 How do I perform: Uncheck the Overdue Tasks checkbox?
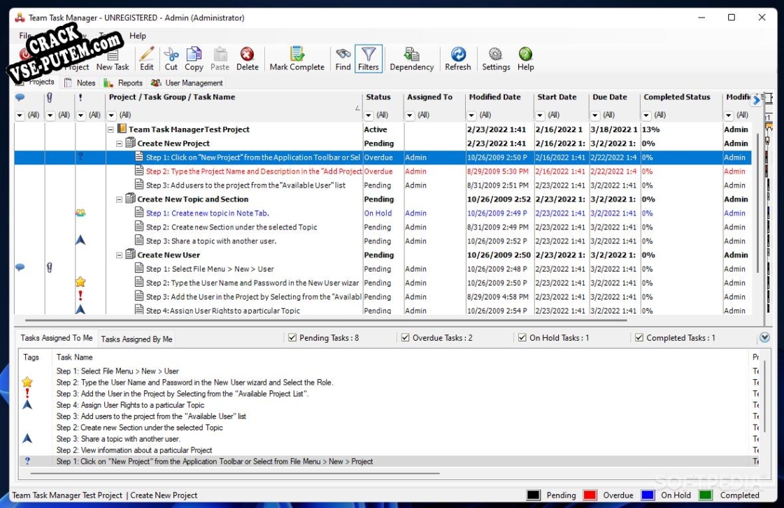[x=405, y=338]
